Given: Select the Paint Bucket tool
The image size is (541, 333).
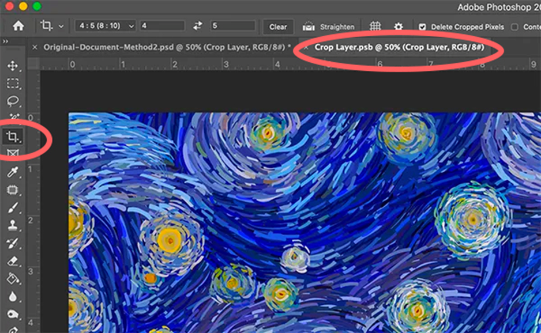Looking at the screenshot, I should [x=13, y=278].
